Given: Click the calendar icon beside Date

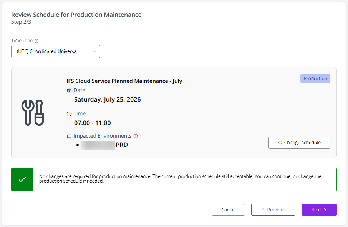Looking at the screenshot, I should pyautogui.click(x=69, y=90).
